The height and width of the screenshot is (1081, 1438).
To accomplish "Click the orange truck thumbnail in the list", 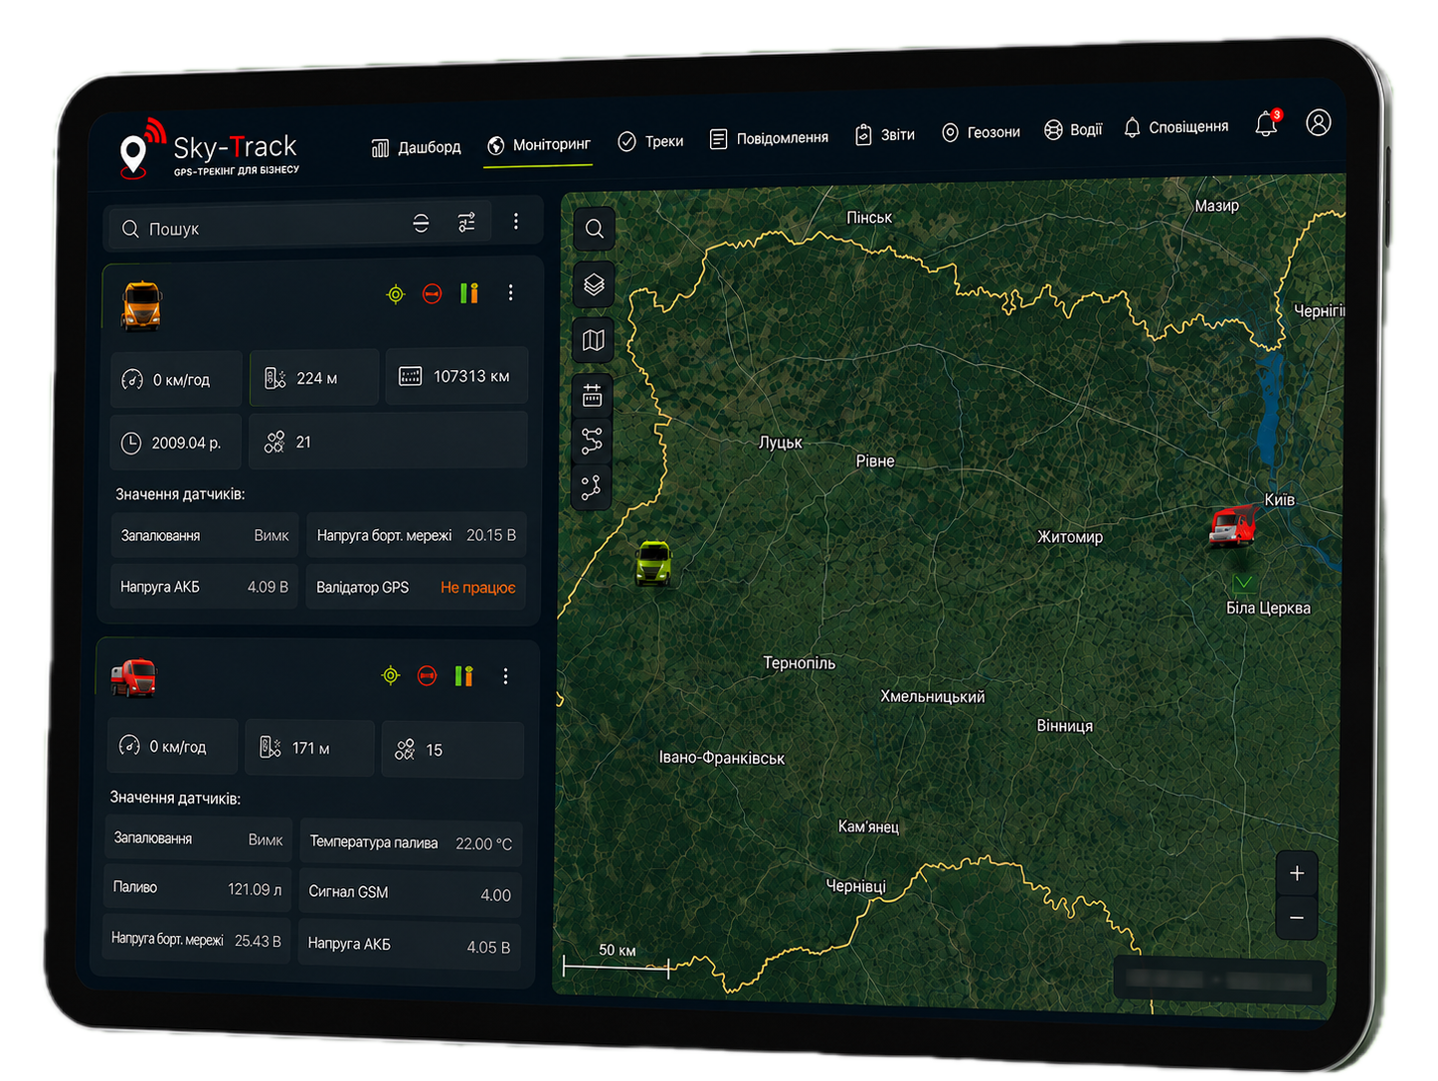I will point(141,305).
